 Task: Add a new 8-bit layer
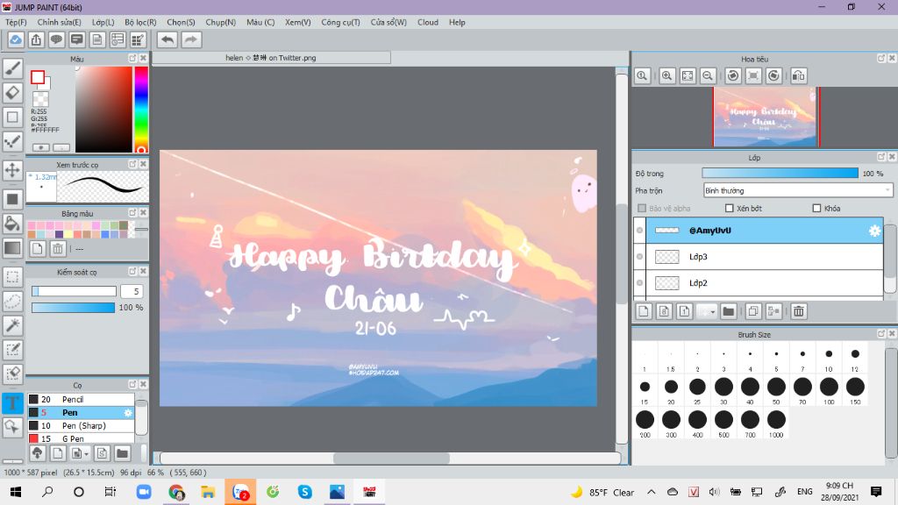coord(664,311)
